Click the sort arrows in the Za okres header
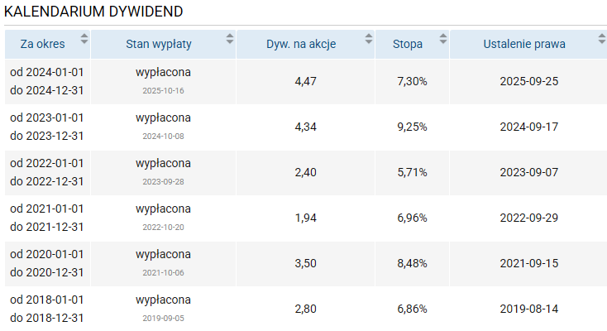This screenshot has height=331, width=607. click(x=84, y=38)
